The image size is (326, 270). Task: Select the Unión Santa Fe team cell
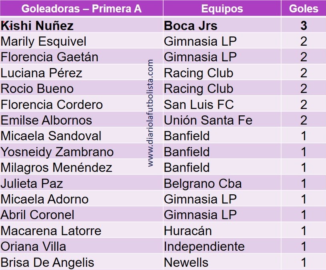[208, 120]
